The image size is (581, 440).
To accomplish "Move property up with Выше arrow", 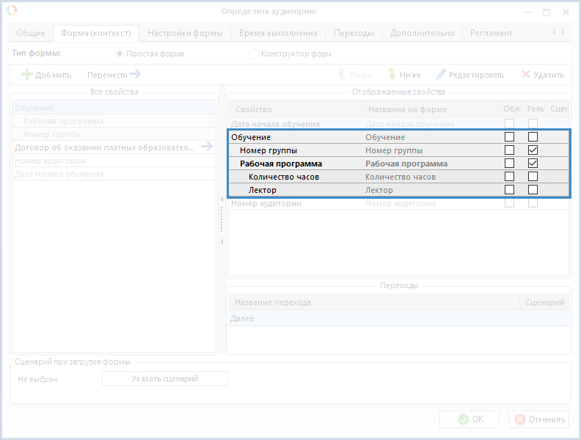I will coord(342,75).
